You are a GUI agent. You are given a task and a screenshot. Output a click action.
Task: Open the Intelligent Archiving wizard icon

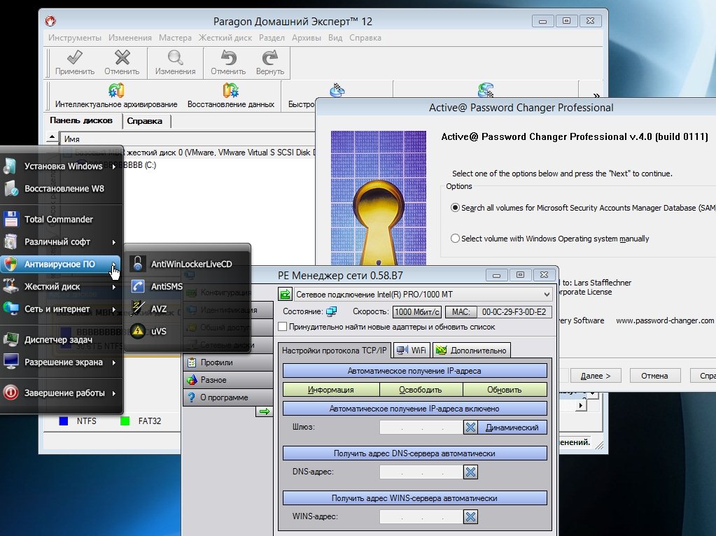coord(116,91)
